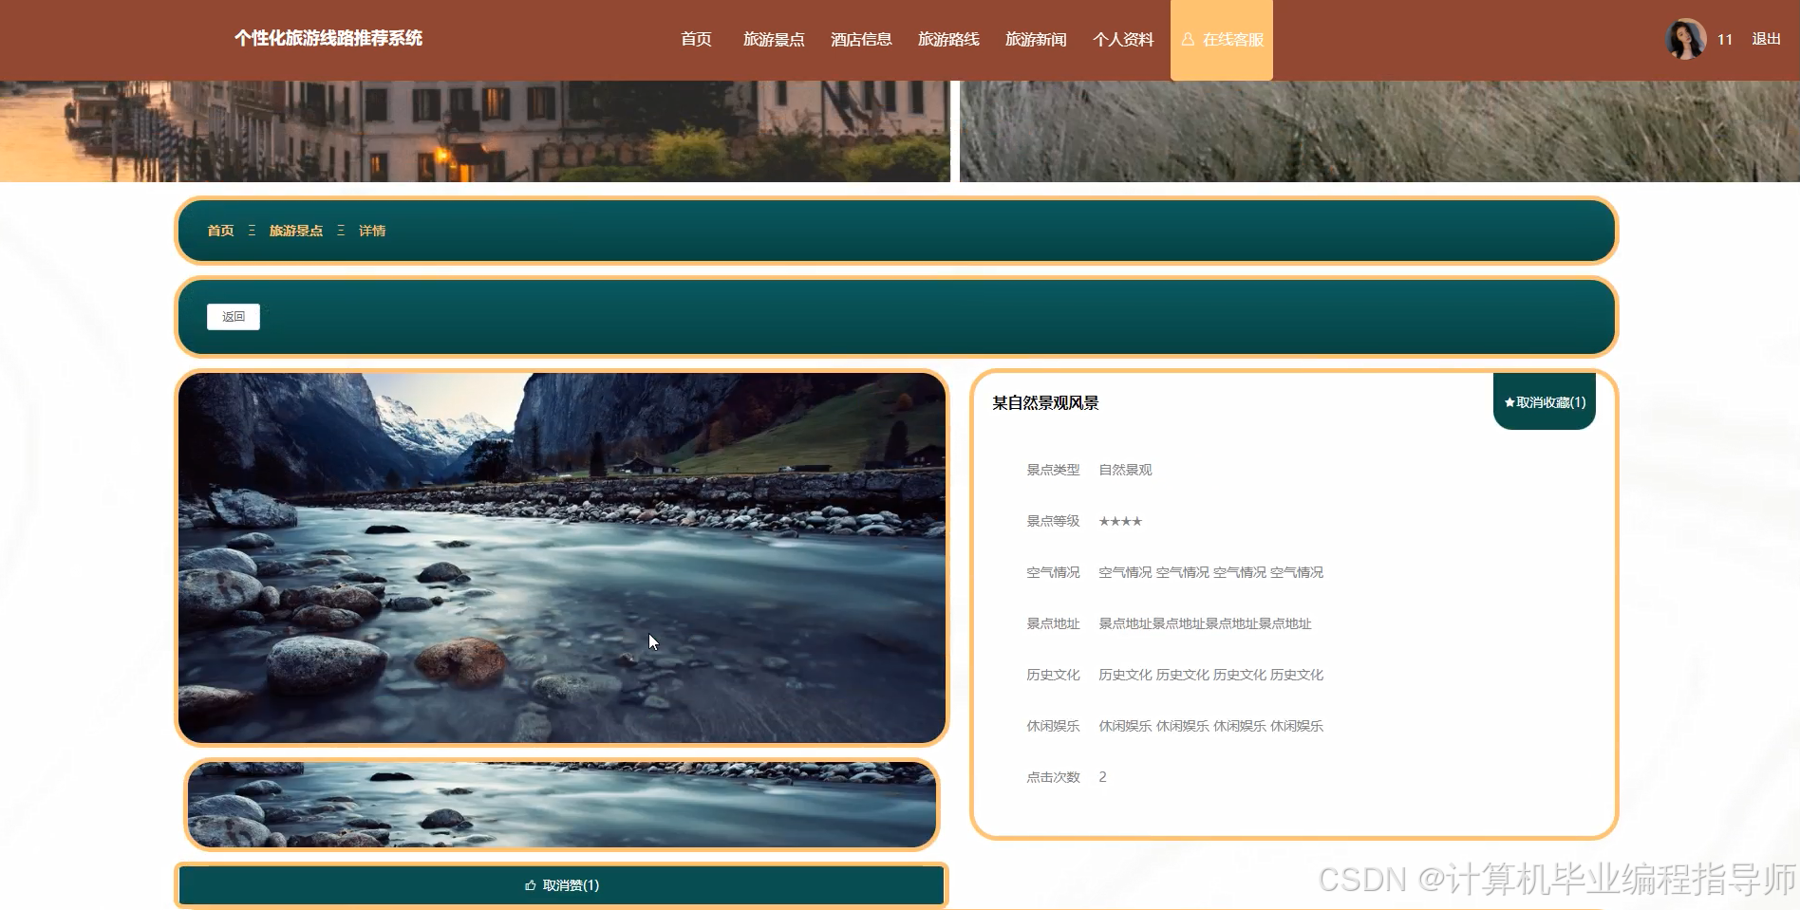Open the 在线客服 support tab
Image resolution: width=1800 pixels, height=910 pixels.
coord(1222,39)
